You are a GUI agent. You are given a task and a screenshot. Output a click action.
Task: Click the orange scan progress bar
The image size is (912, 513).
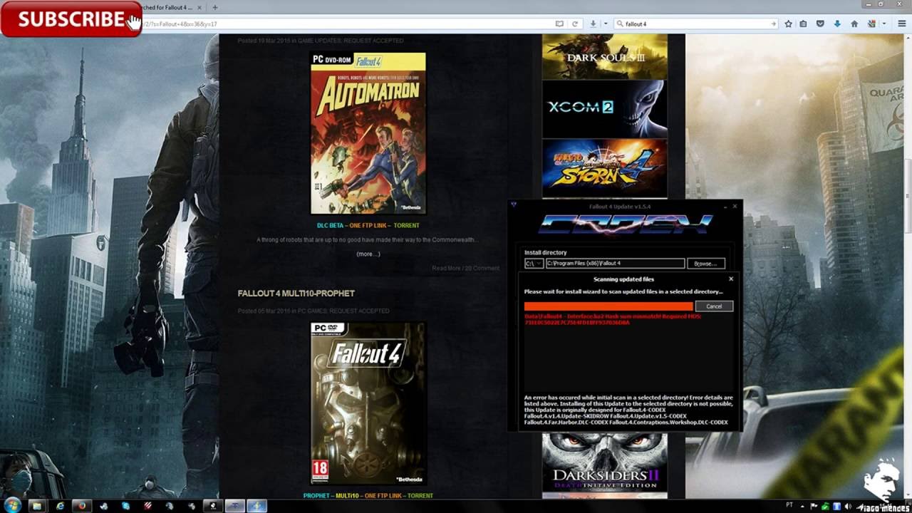(x=608, y=306)
